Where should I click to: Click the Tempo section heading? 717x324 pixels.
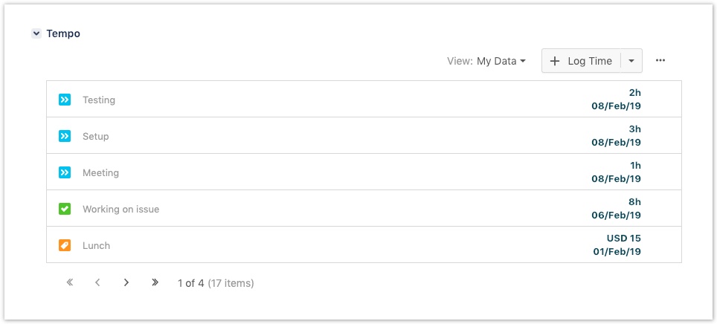tap(63, 33)
